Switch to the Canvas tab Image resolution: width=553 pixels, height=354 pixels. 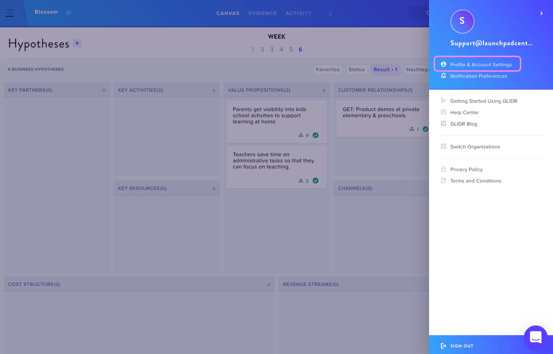click(x=228, y=13)
